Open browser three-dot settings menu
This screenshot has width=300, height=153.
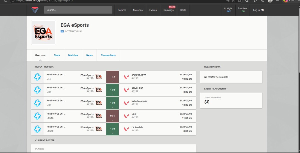(x=278, y=0)
